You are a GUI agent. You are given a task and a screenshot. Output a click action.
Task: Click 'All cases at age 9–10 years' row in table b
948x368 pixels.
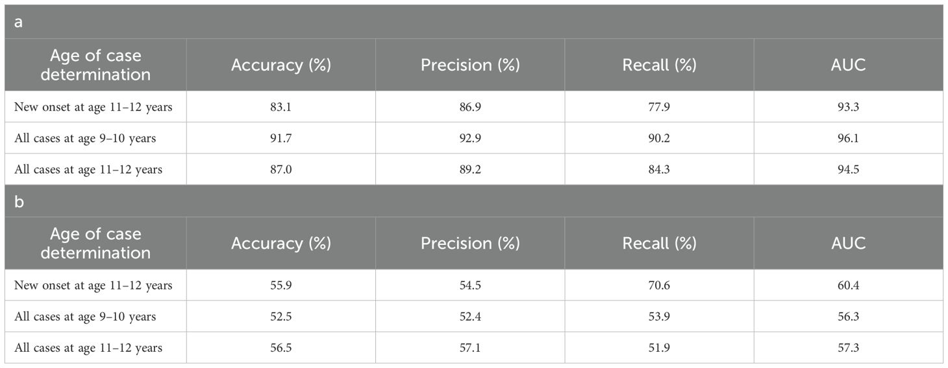pos(85,316)
